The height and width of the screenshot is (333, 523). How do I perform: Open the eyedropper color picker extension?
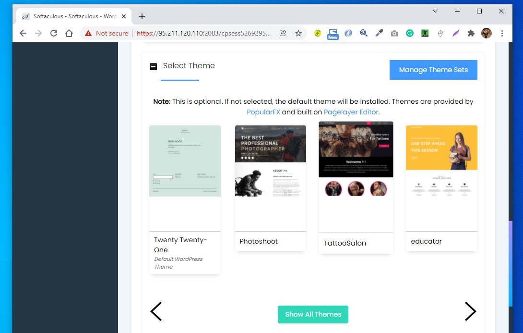tap(379, 33)
